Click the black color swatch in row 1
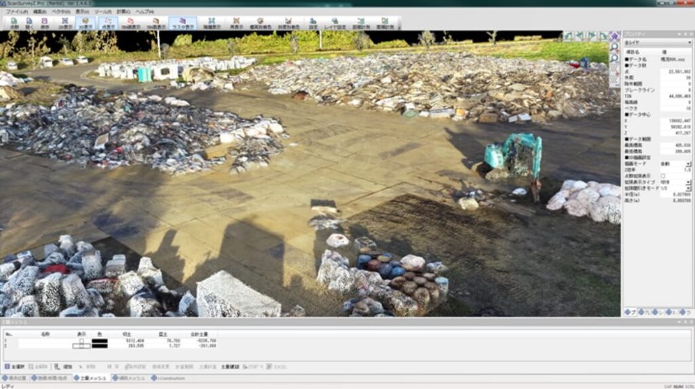Image resolution: width=695 pixels, height=389 pixels. click(100, 341)
